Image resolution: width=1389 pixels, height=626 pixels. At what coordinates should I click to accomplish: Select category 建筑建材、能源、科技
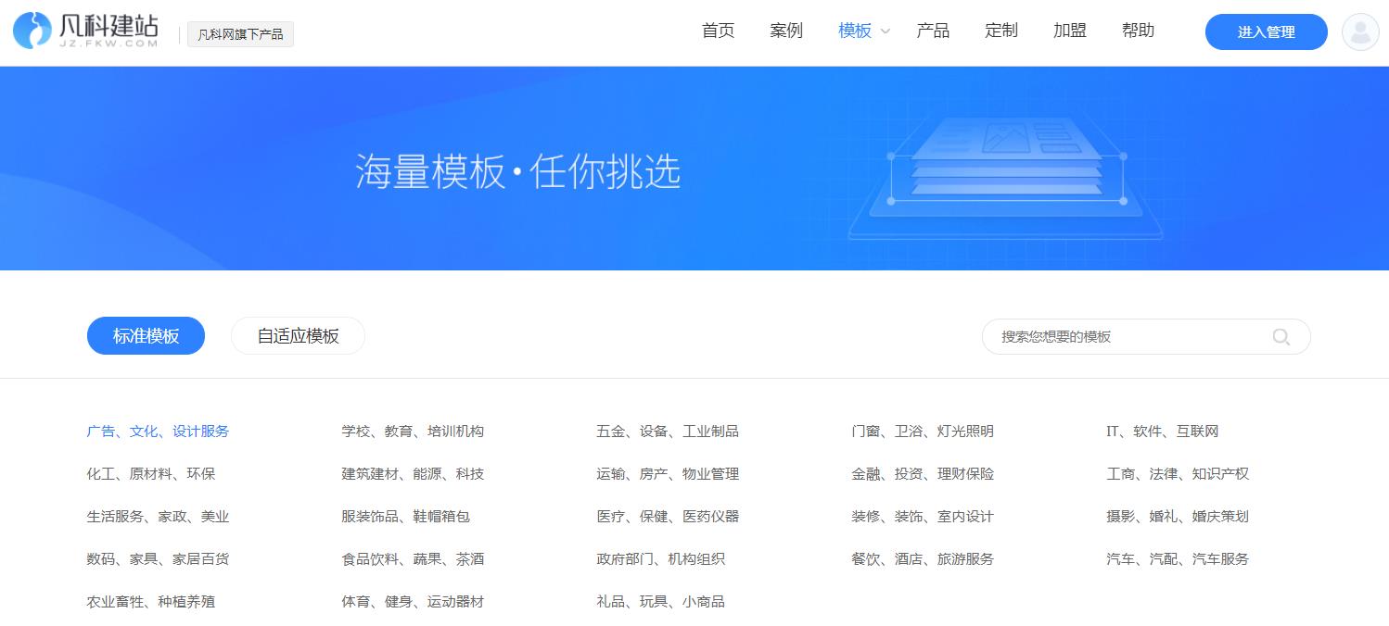[x=413, y=474]
